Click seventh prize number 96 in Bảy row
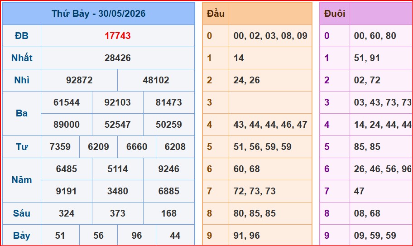This screenshot has height=246, width=413. tap(137, 236)
